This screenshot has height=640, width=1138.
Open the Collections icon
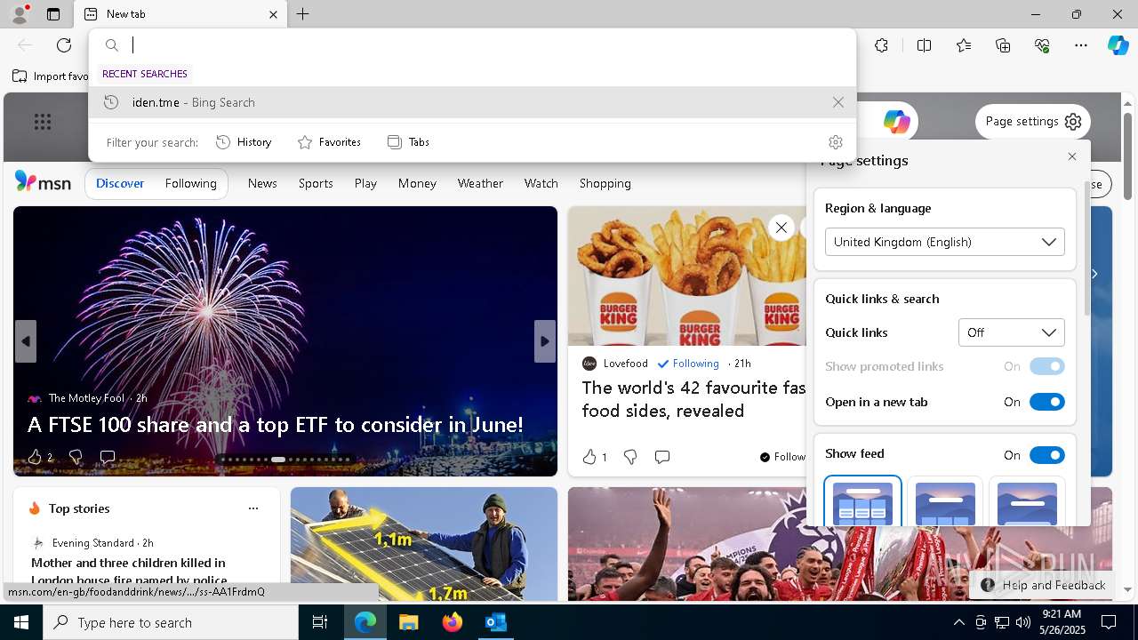[1003, 45]
